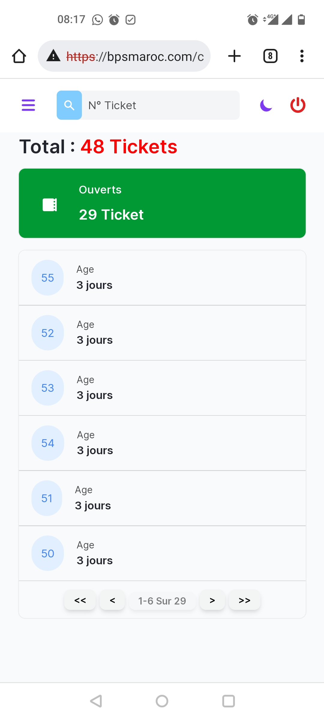Open browser three-dot overflow menu
The image size is (324, 720).
pos(302,56)
